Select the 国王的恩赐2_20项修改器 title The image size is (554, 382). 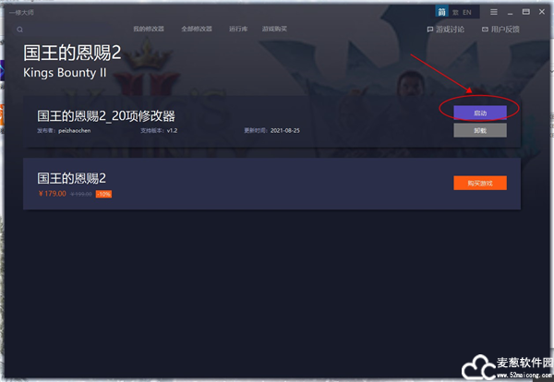tap(106, 116)
